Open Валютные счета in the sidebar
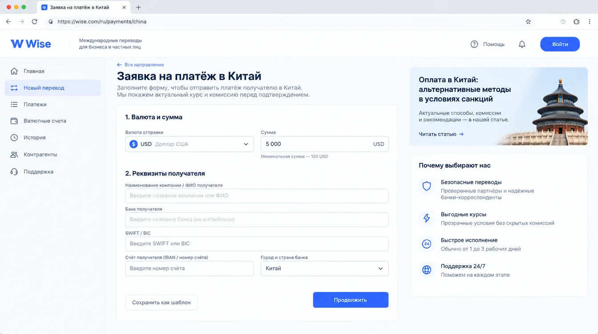The image size is (598, 334). coord(53,121)
